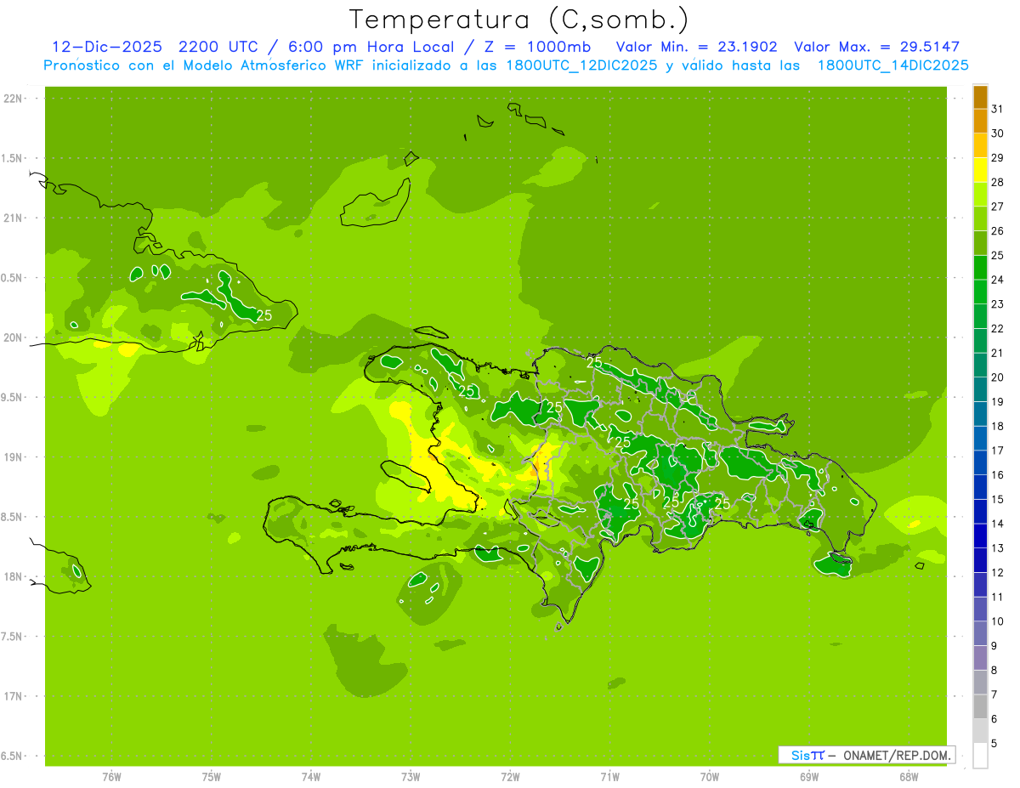The width and height of the screenshot is (1020, 788).
Task: Click the 'Valor Max. = 29.5147' value
Action: [877, 47]
